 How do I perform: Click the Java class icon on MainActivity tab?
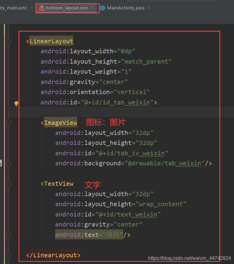(103, 8)
